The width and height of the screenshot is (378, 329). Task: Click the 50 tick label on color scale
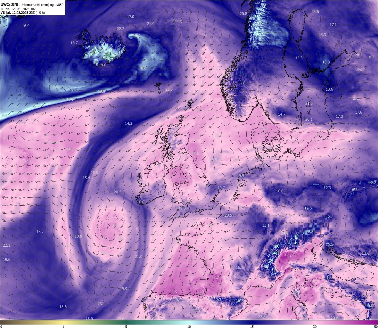[x=376, y=327]
